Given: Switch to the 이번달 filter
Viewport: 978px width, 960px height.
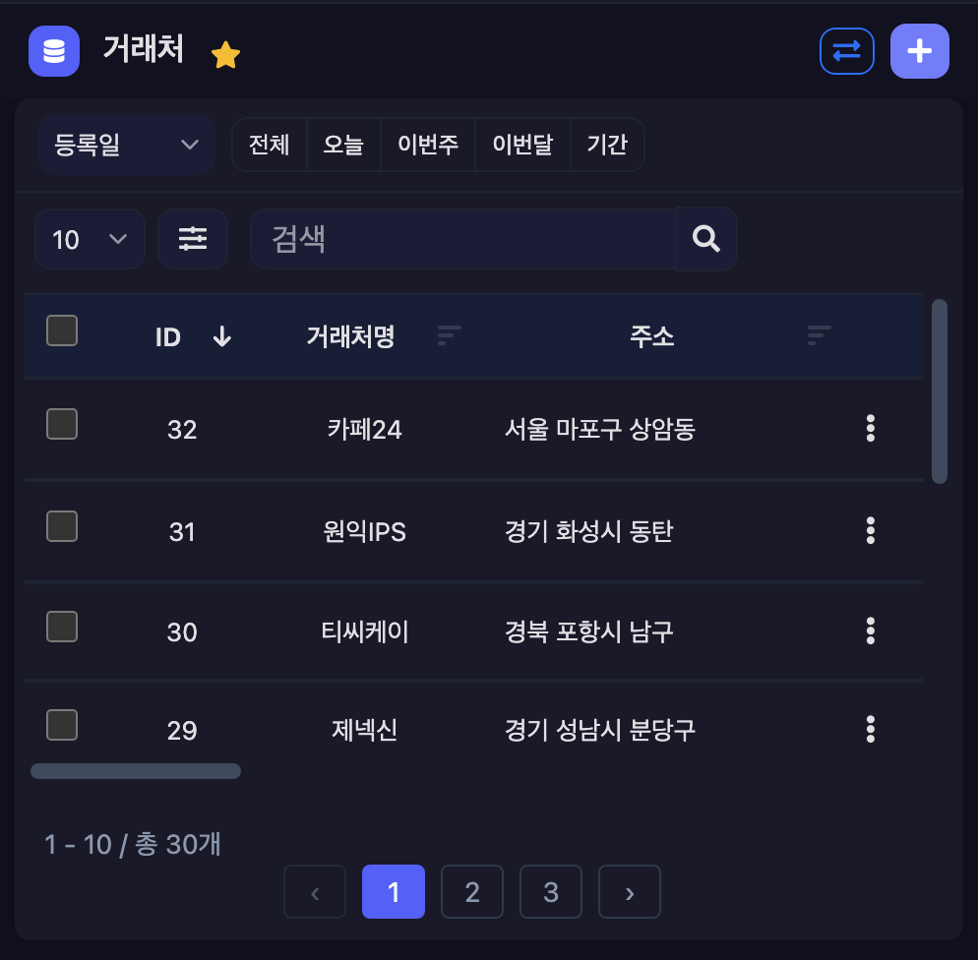Looking at the screenshot, I should coord(522,144).
